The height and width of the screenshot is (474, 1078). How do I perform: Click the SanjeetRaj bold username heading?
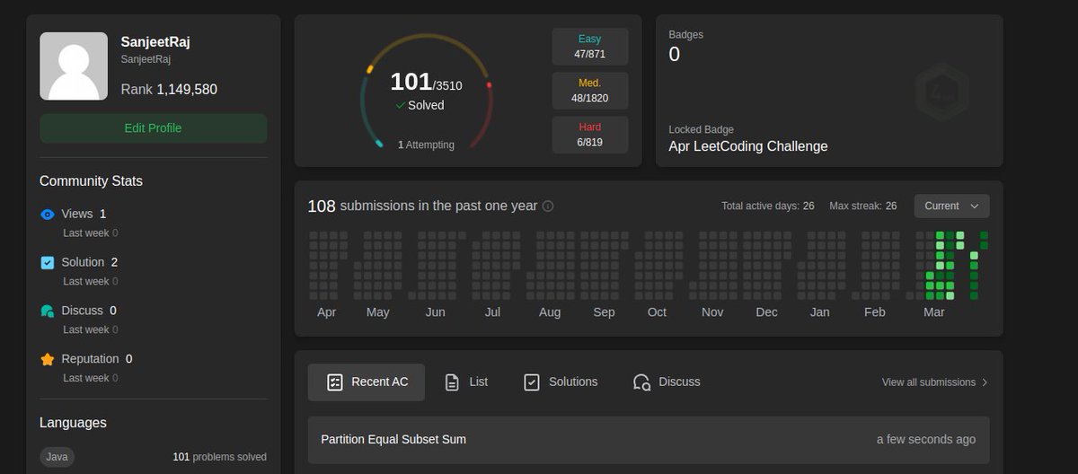click(155, 42)
